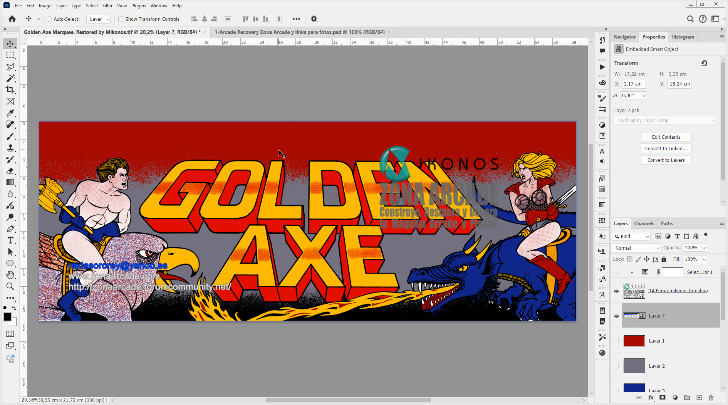
Task: Select the Hand tool
Action: pos(10,275)
